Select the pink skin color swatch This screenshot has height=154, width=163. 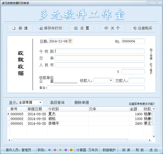click(x=55, y=150)
